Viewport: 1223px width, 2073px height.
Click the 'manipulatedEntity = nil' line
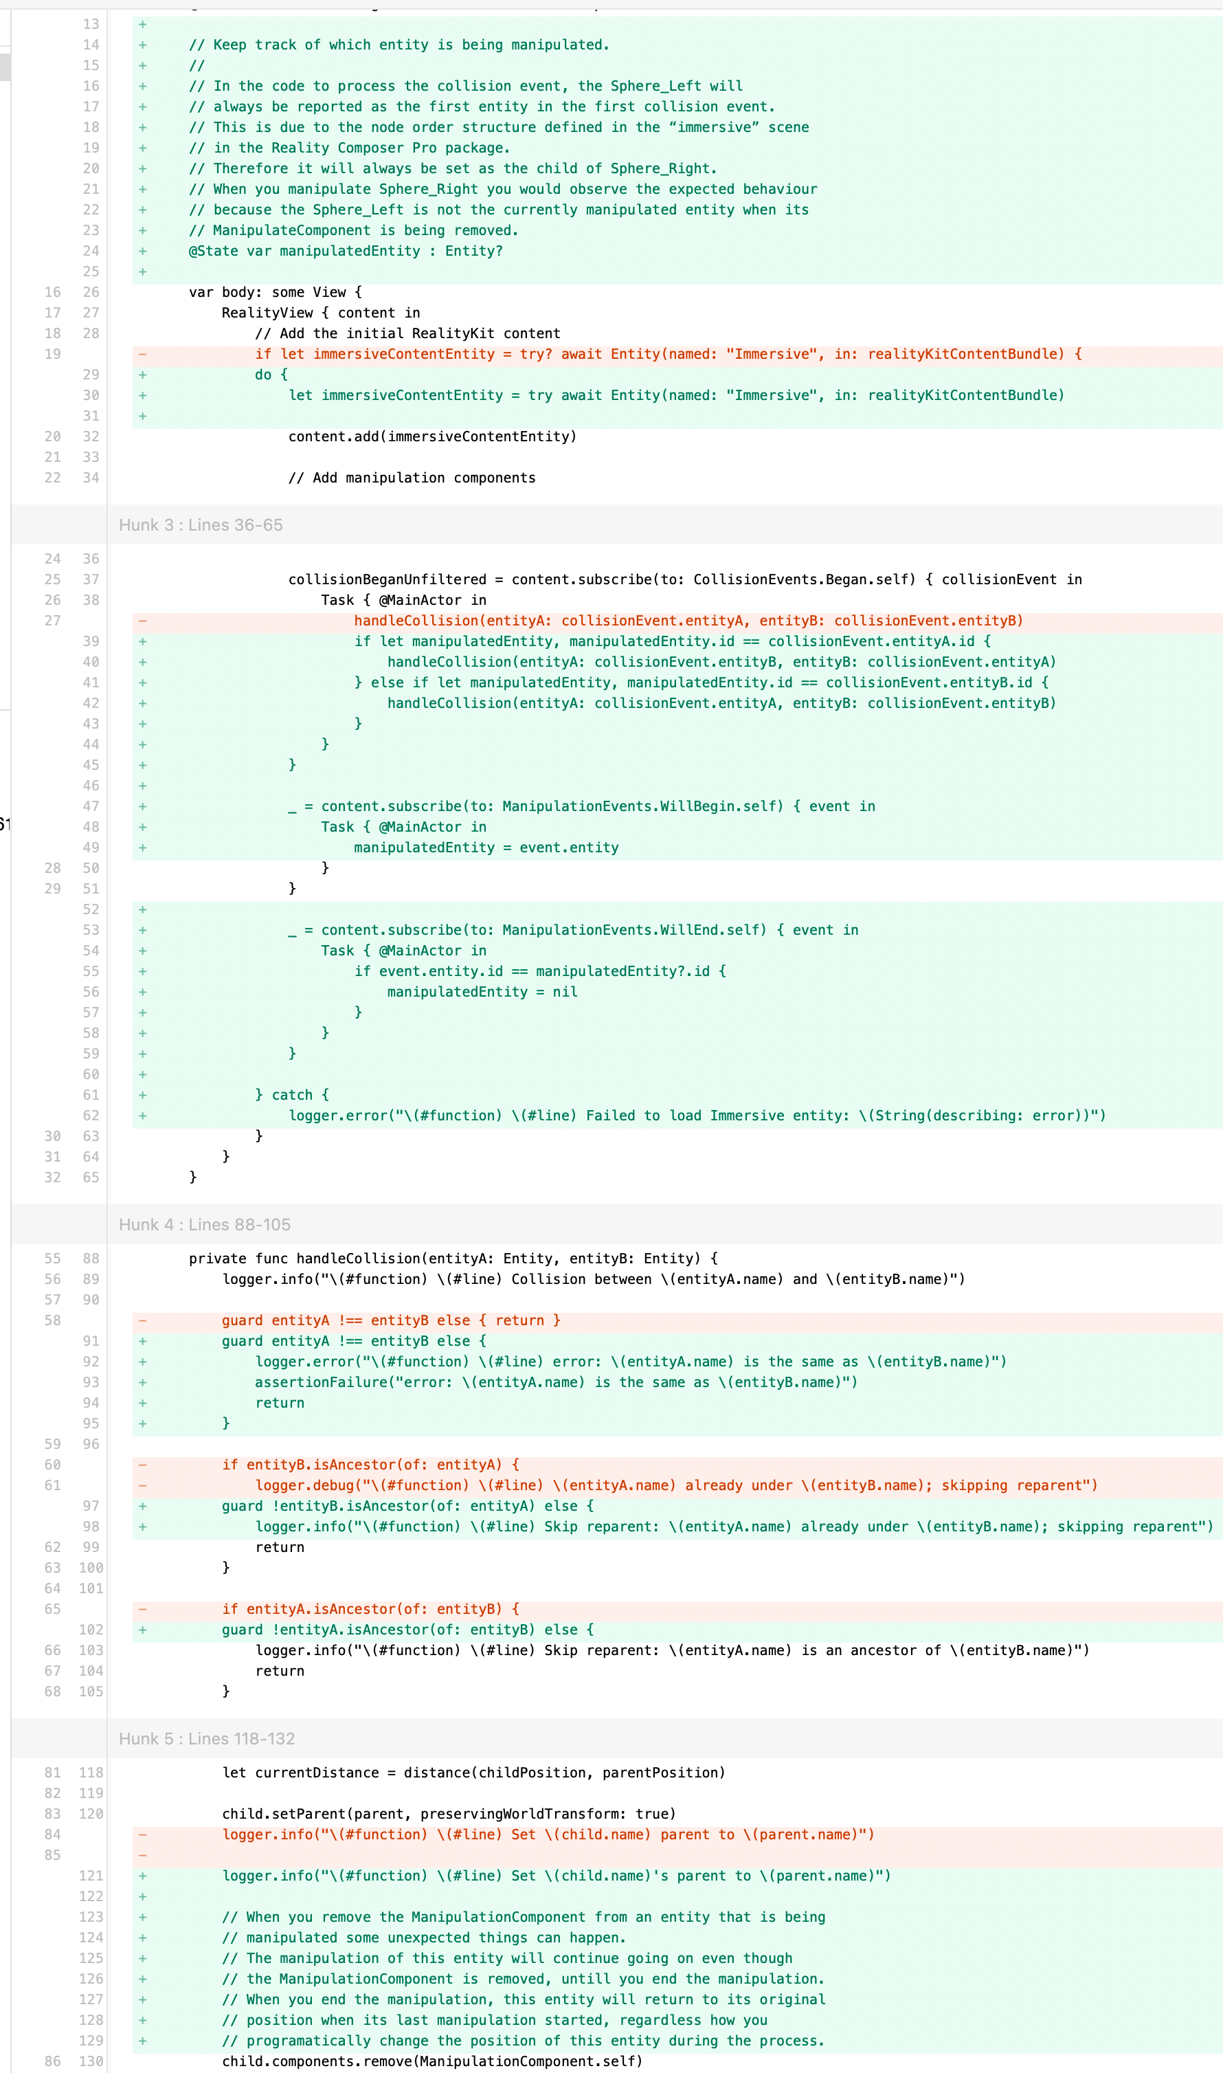(x=482, y=992)
